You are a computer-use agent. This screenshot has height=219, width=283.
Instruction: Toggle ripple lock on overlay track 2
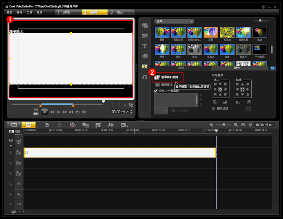[x=11, y=163]
